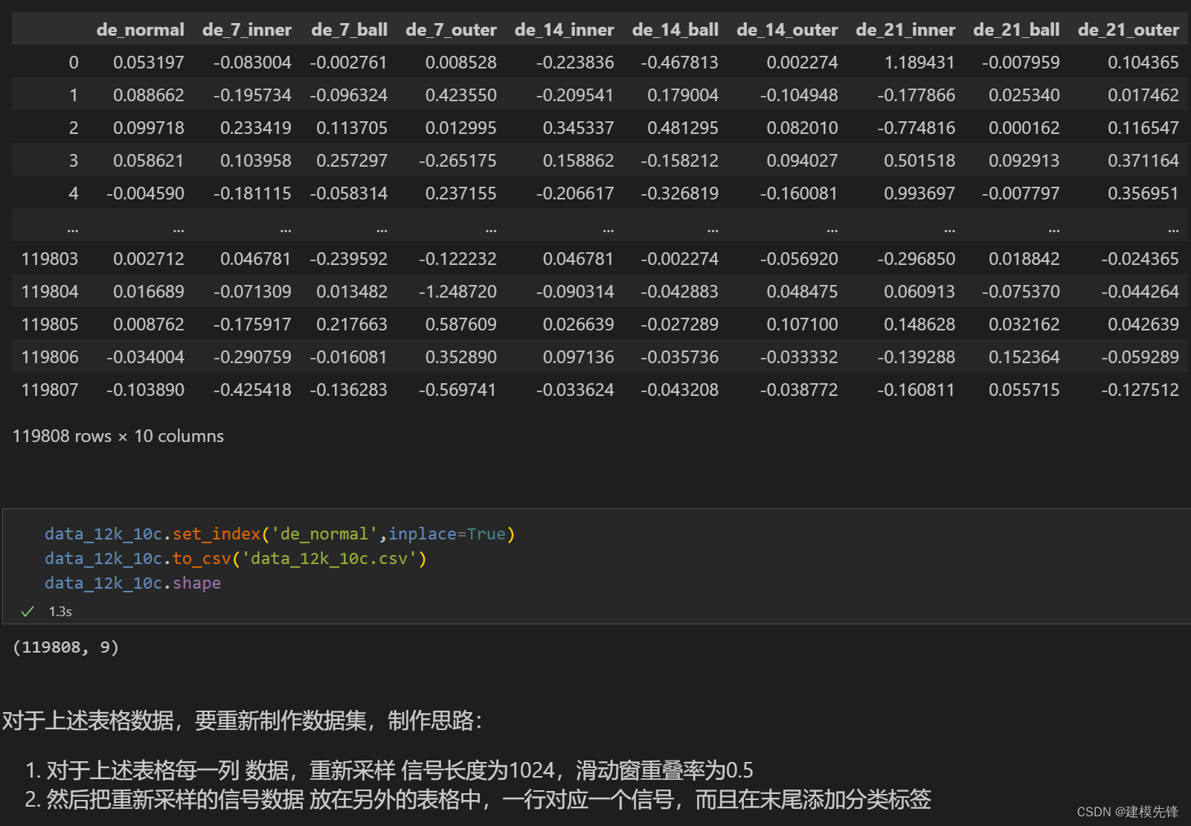Viewport: 1191px width, 826px height.
Task: Click the de_7_ball column header
Action: coord(350,29)
